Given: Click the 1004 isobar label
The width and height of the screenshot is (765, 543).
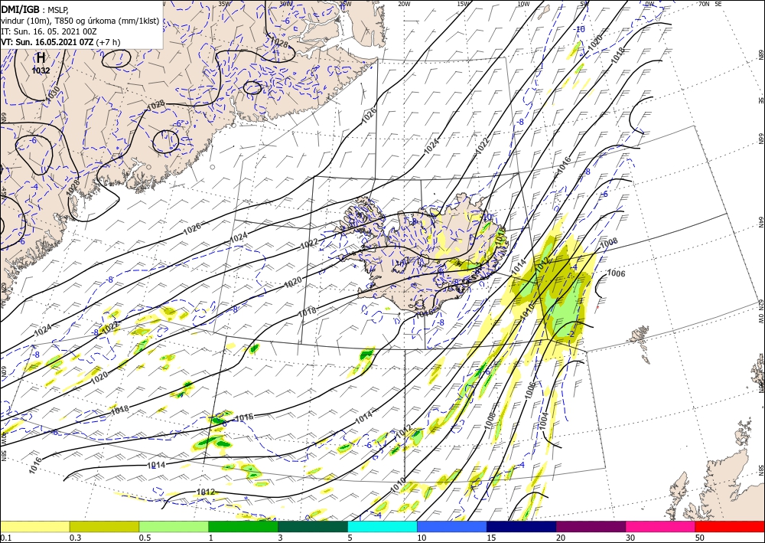Looking at the screenshot, I should [544, 421].
